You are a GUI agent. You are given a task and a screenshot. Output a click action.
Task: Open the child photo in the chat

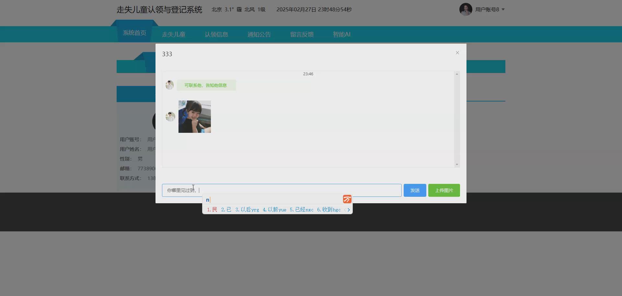194,117
